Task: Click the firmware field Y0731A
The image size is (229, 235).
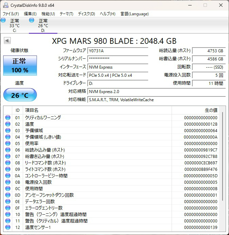Action: pyautogui.click(x=118, y=51)
